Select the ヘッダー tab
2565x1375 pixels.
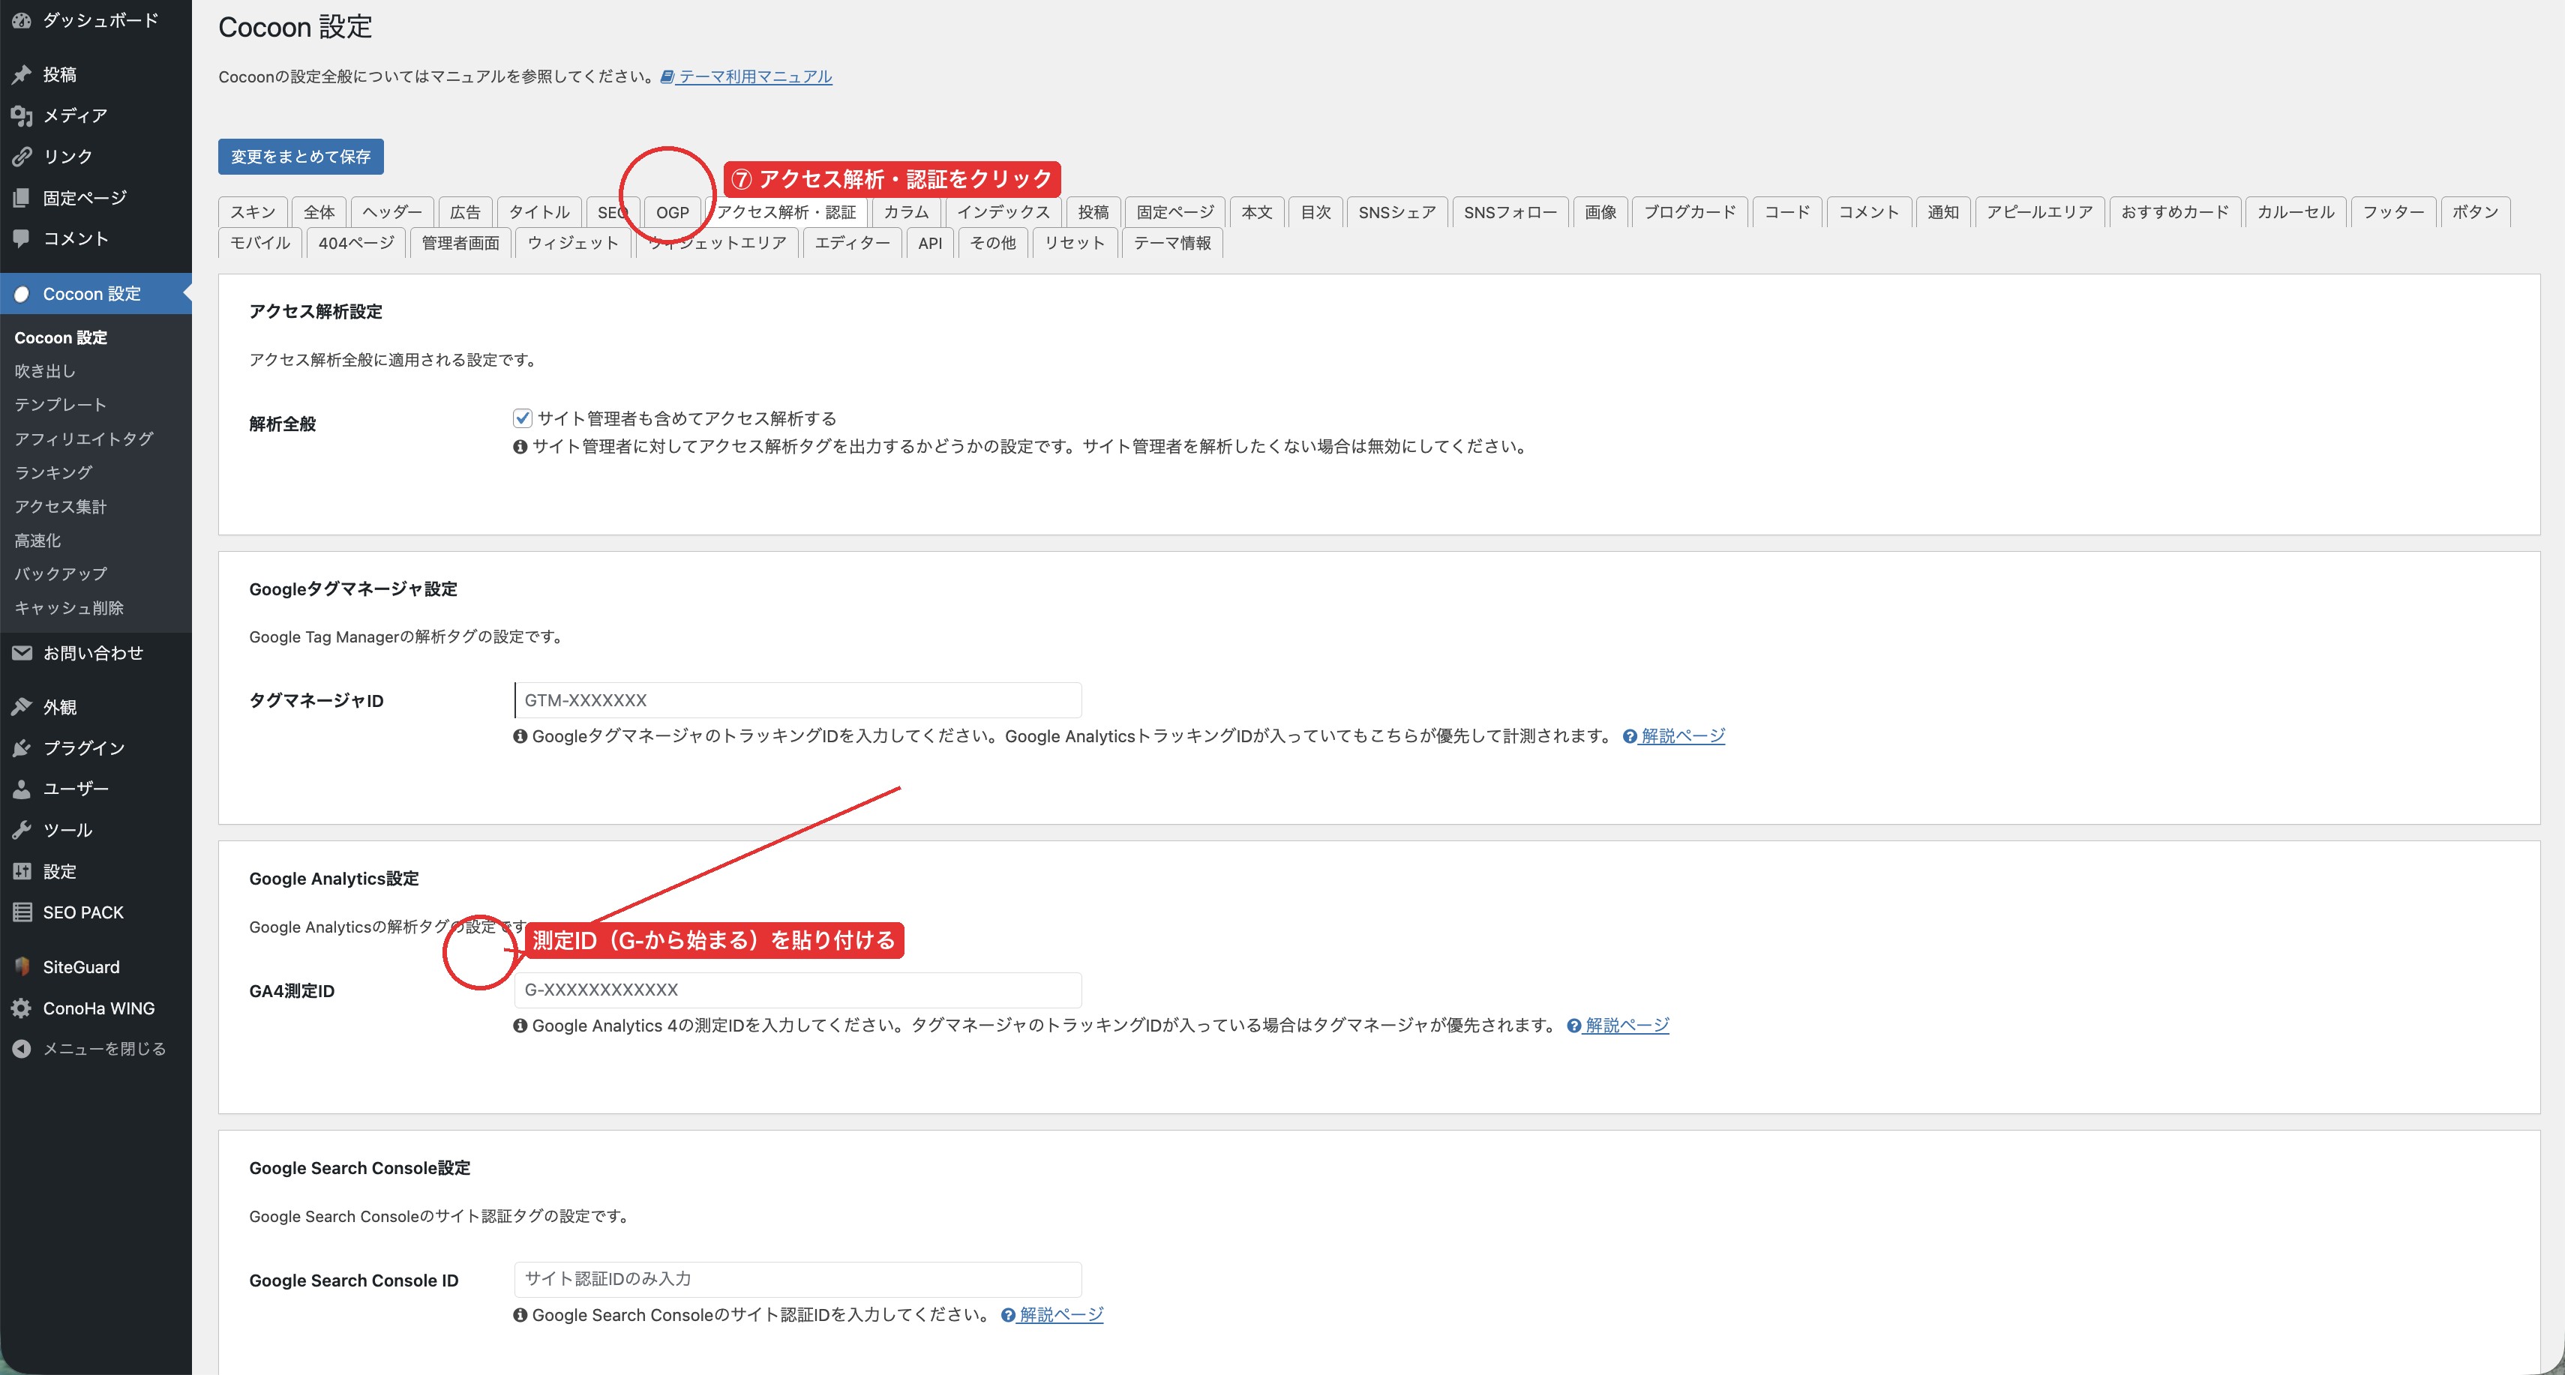[391, 212]
